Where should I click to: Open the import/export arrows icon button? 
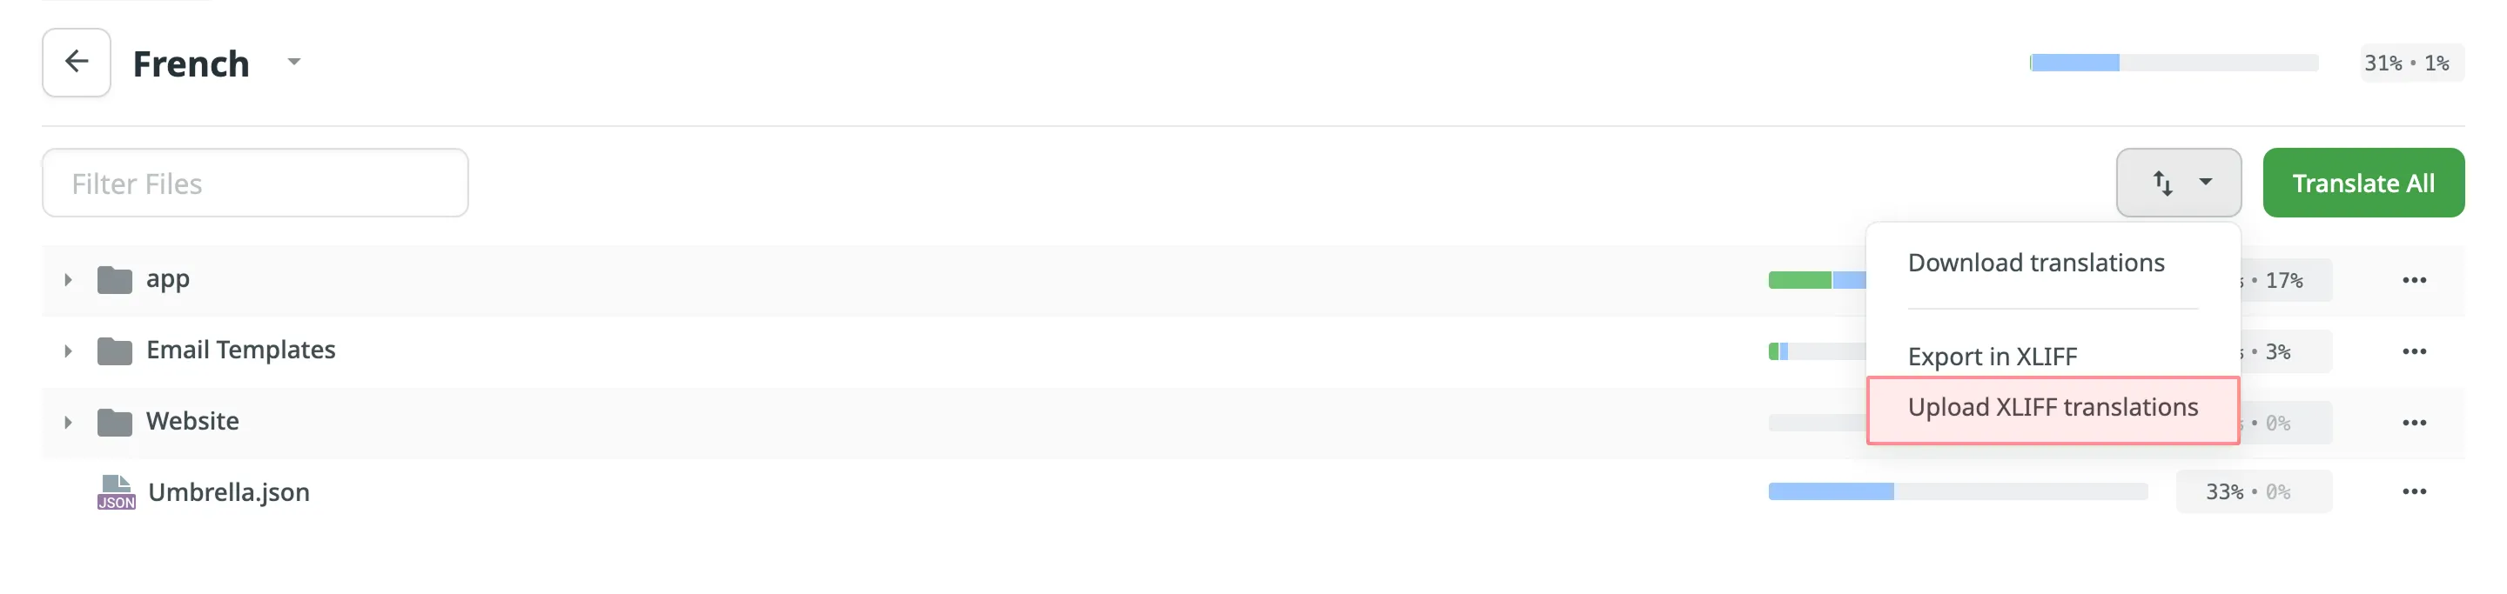pyautogui.click(x=2162, y=182)
